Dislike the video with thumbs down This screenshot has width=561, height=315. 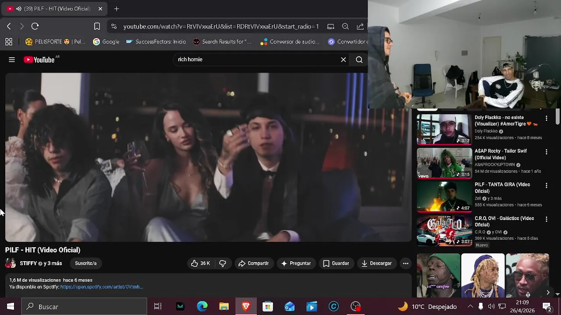[x=223, y=263]
